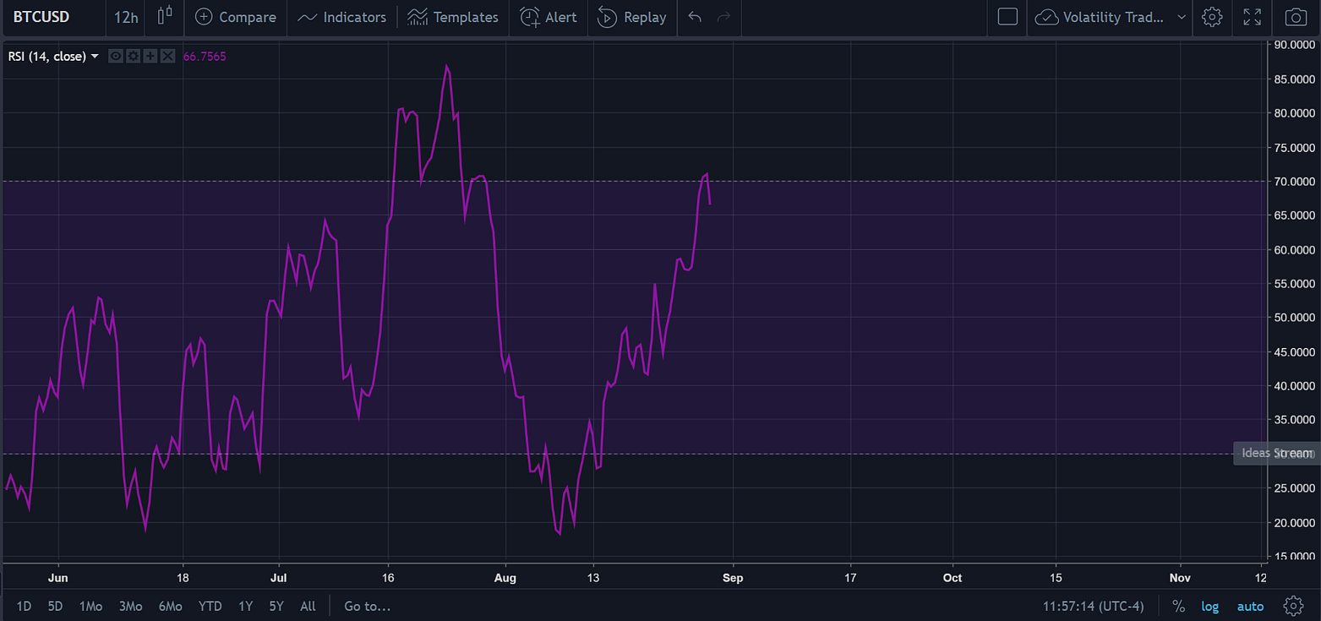Click the 50.0000 scale label
1321x621 pixels.
pos(1293,318)
